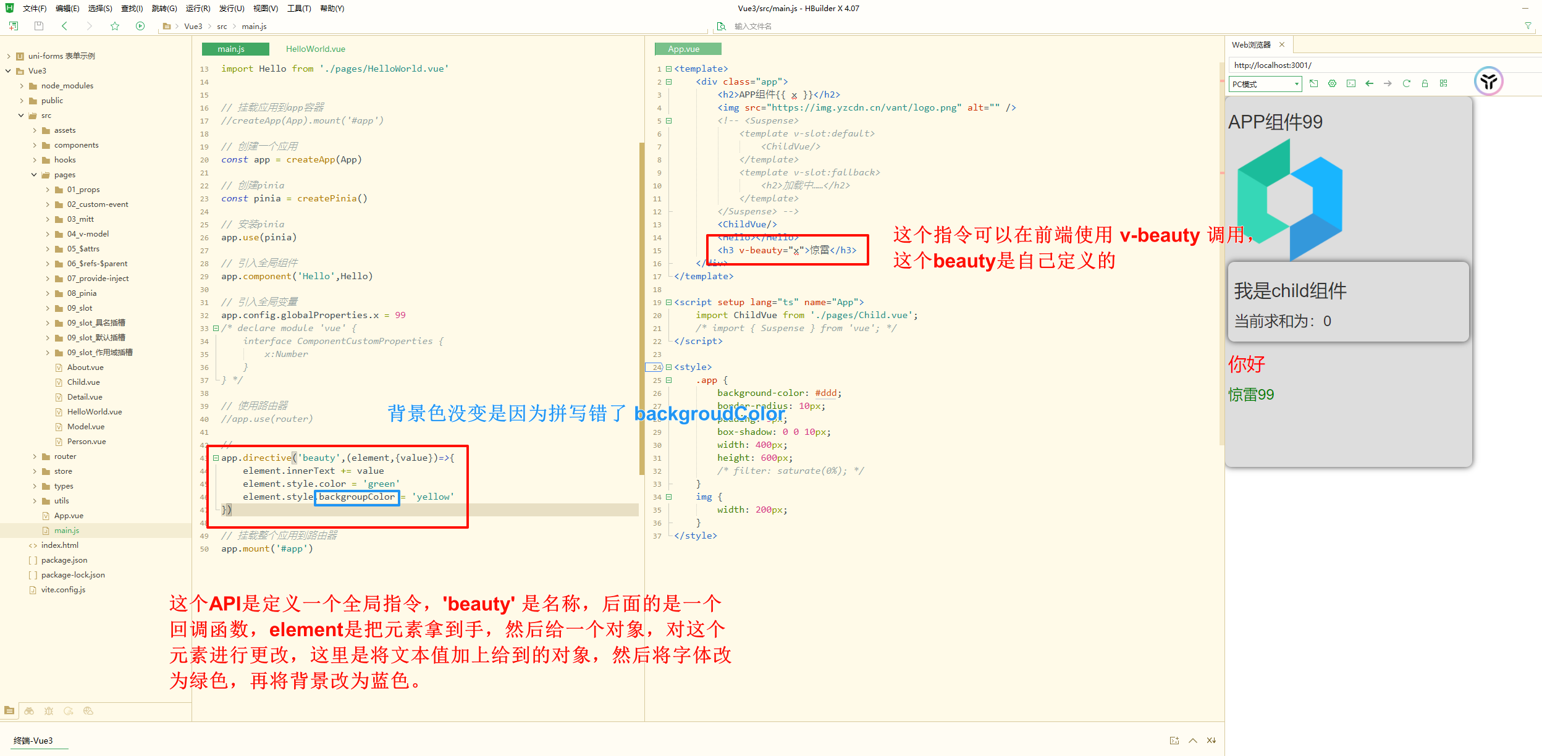The width and height of the screenshot is (1542, 756).
Task: Collapse the pages folder in the tree
Action: point(35,175)
